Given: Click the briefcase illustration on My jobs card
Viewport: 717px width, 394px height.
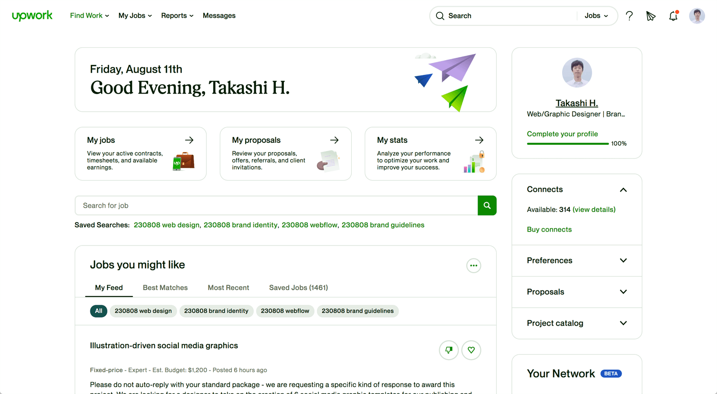Looking at the screenshot, I should coord(184,161).
